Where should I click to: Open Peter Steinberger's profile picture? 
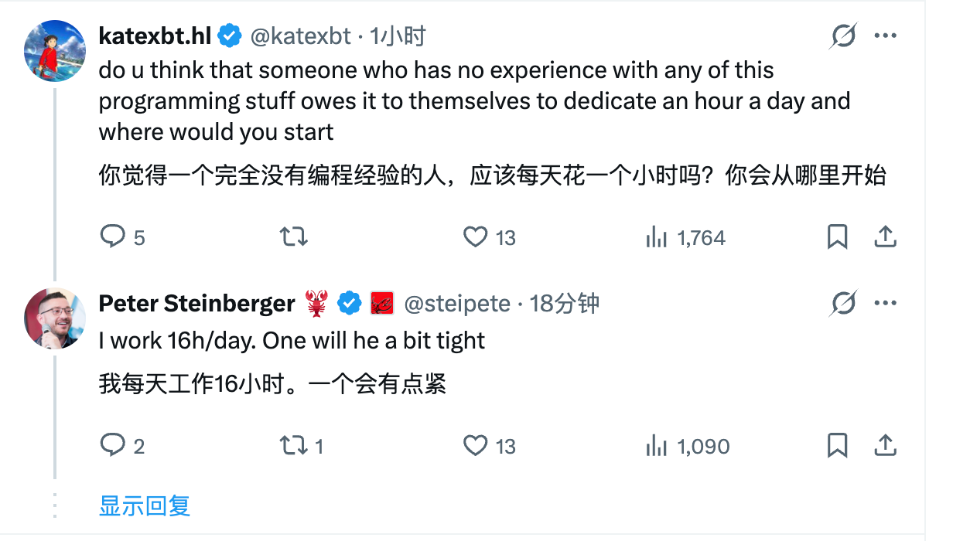click(x=54, y=318)
